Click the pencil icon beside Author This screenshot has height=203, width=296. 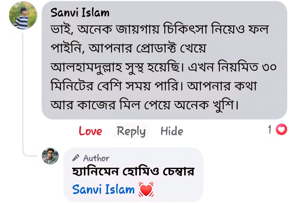pos(76,158)
